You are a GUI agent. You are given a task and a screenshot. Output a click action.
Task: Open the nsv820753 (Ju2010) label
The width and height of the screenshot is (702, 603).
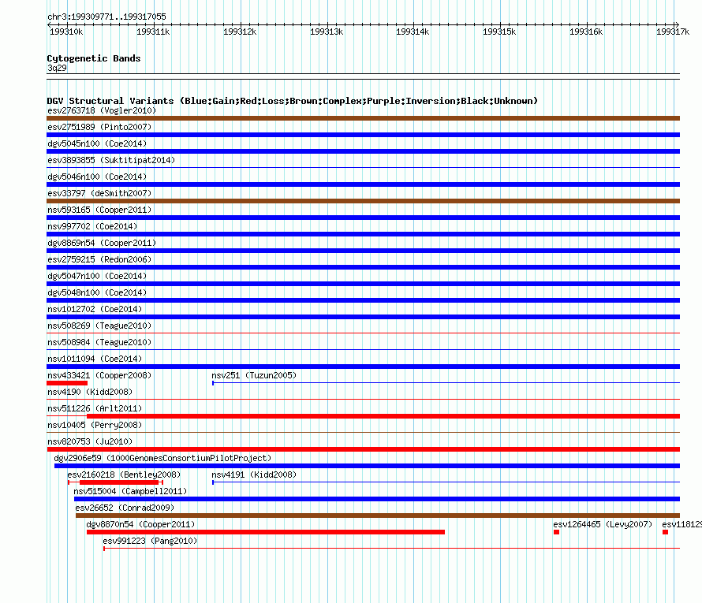[90, 441]
